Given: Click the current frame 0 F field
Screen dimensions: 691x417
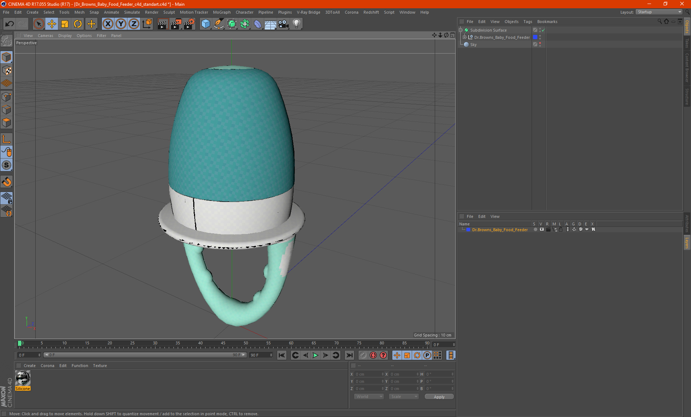Looking at the screenshot, I should click(444, 344).
